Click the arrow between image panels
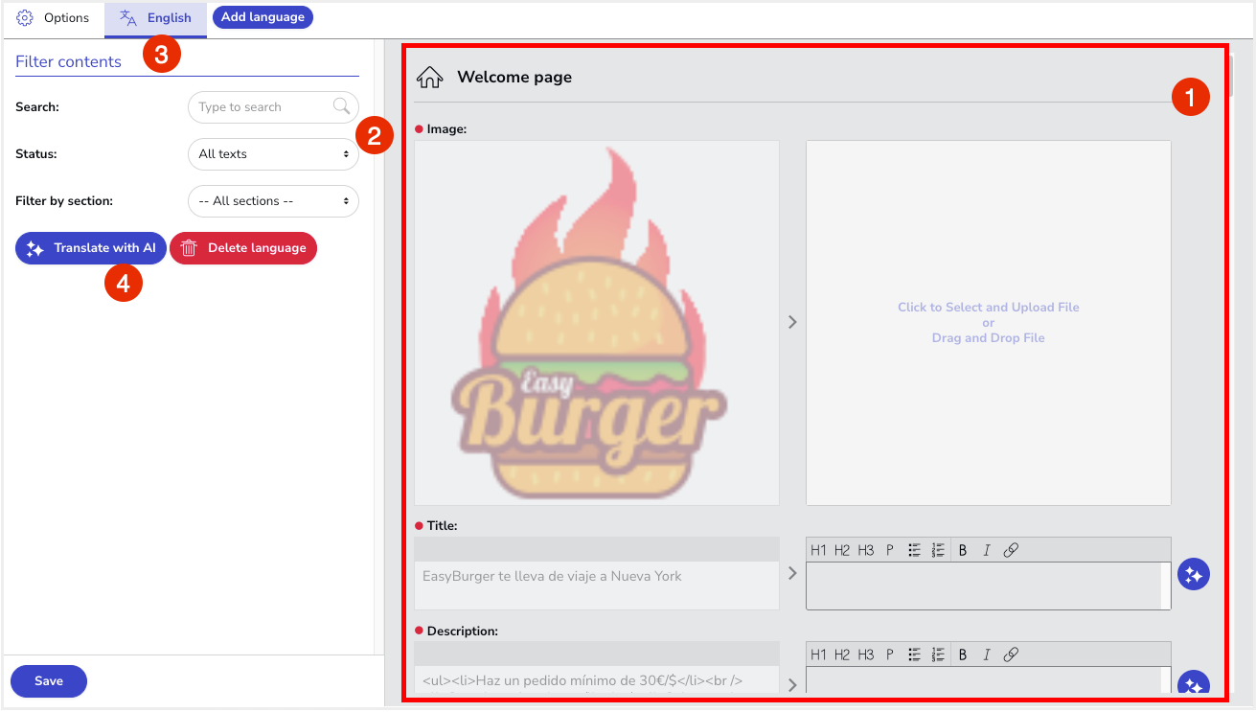1256x712 pixels. pyautogui.click(x=792, y=323)
